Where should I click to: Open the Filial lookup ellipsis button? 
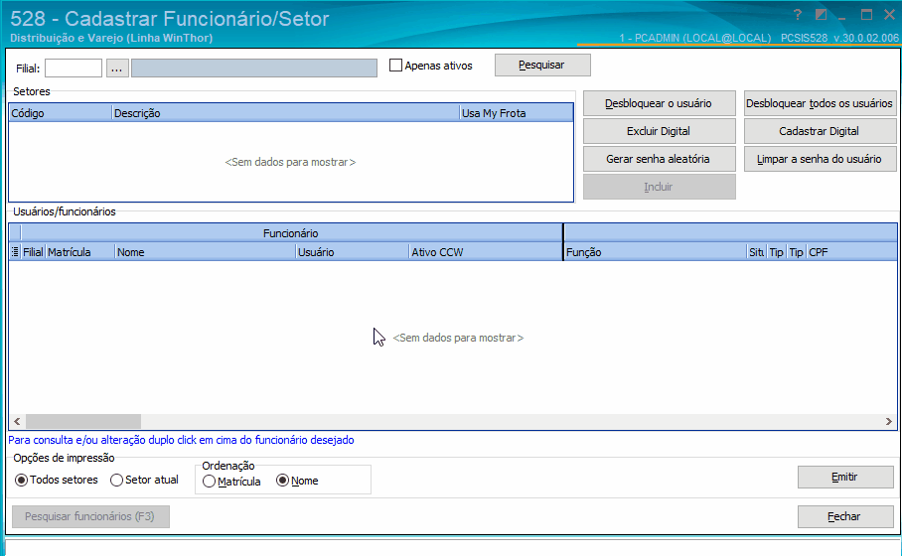(117, 69)
